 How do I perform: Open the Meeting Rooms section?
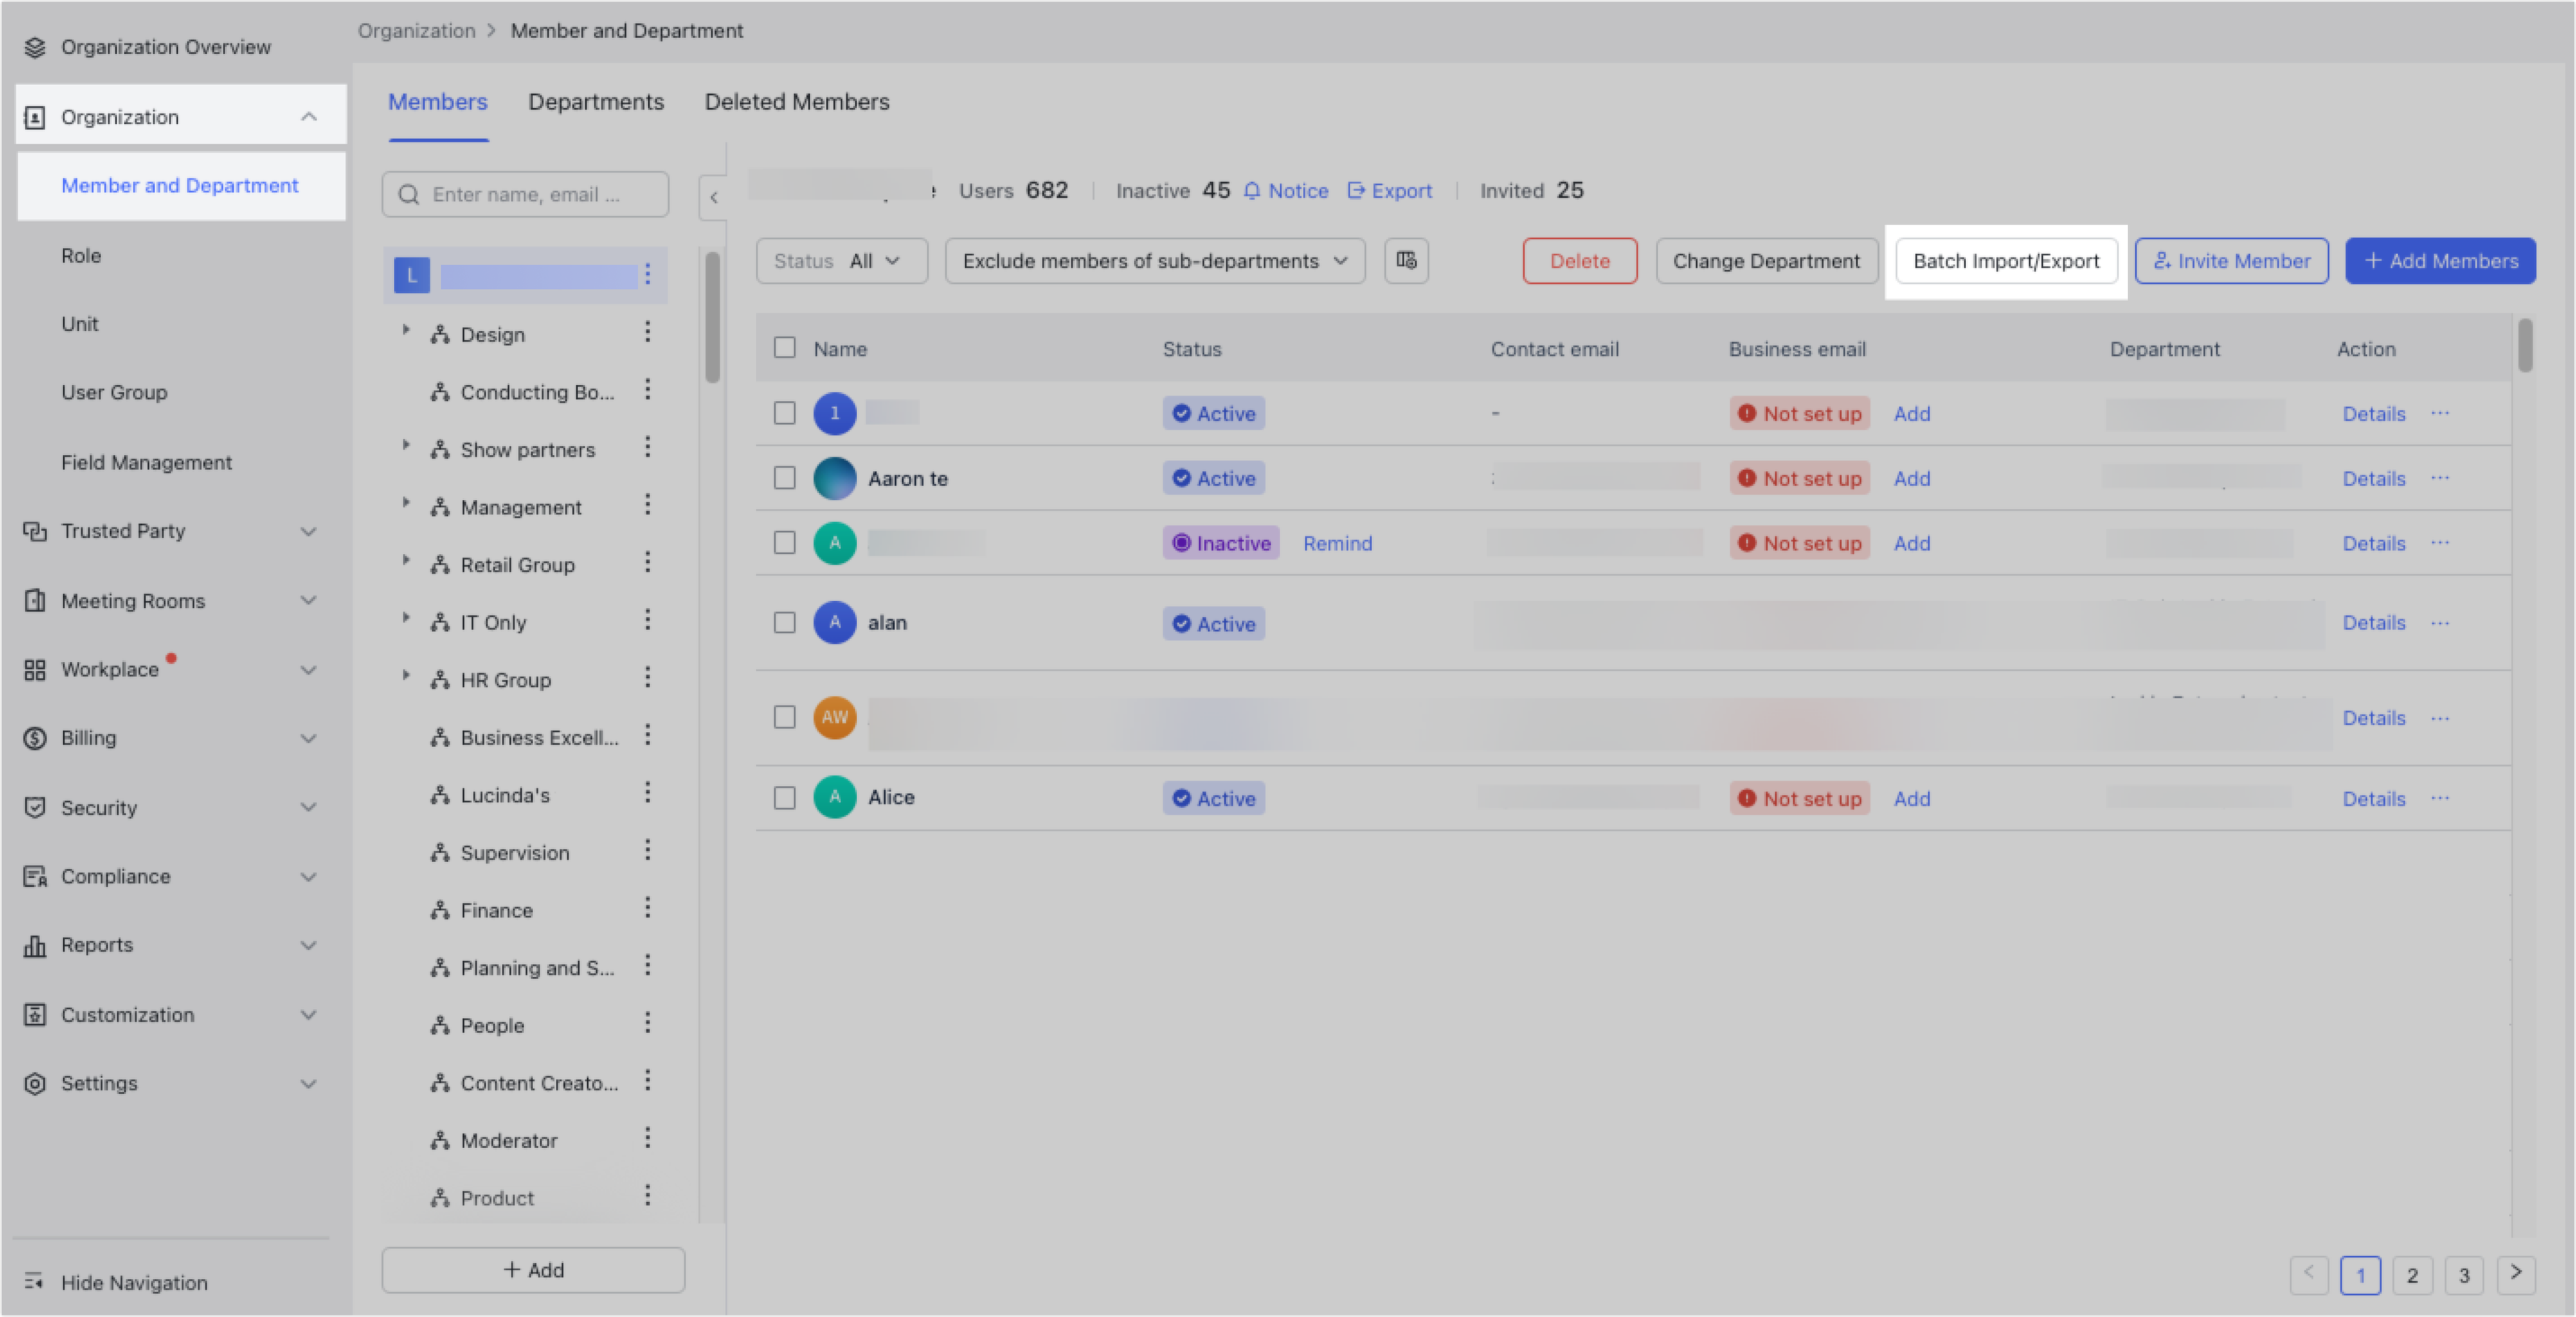pos(133,600)
